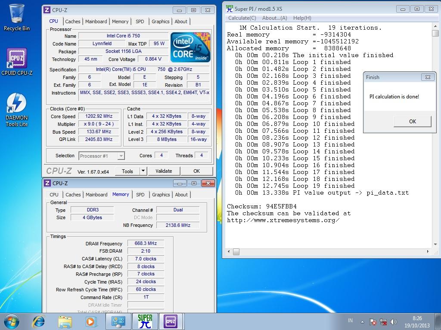Viewport: 441px width, 330px height.
Task: Click the Tools button in CPU-Z
Action: click(127, 171)
